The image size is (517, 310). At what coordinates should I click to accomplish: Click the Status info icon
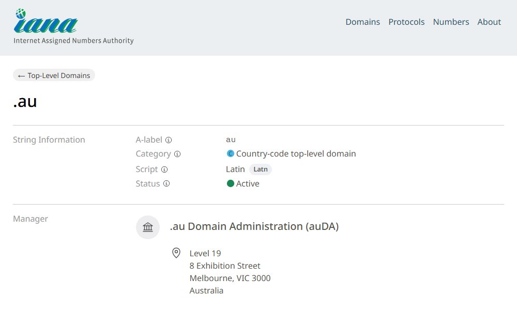[x=166, y=183]
